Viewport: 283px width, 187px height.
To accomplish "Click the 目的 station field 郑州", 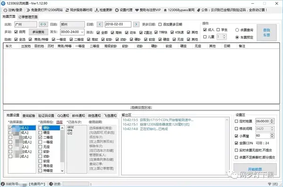I will click(72, 24).
